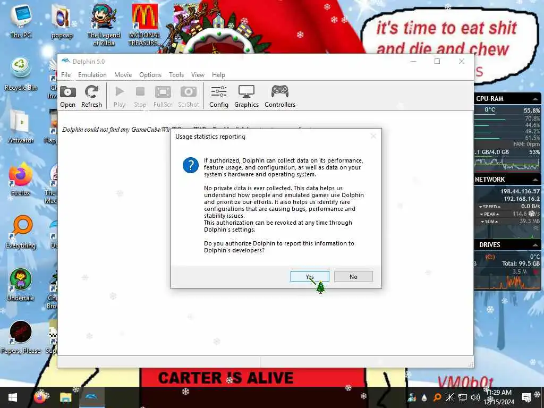
Task: Open the Config settings icon
Action: [218, 96]
